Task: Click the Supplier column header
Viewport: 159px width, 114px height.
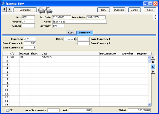Action: pos(144,54)
